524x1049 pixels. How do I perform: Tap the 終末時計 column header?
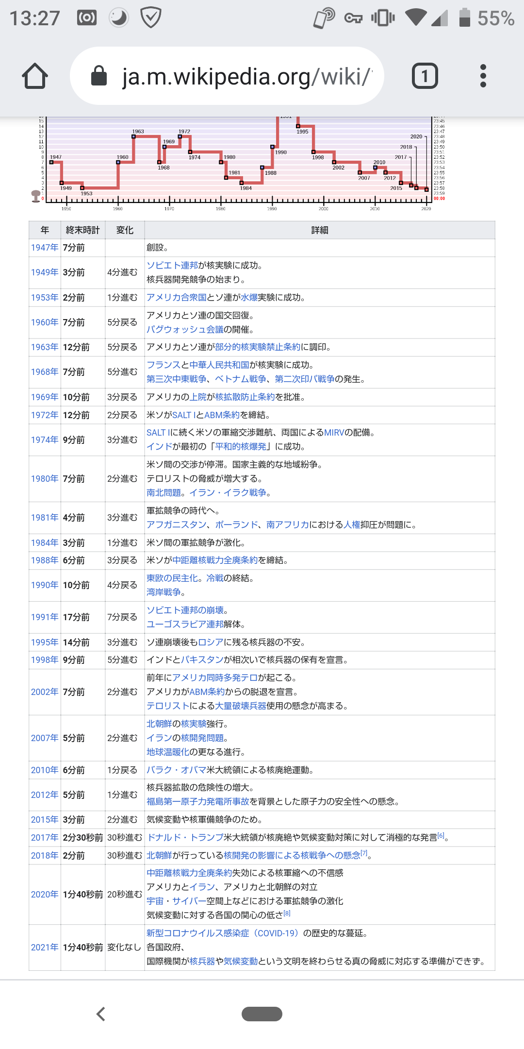[82, 230]
